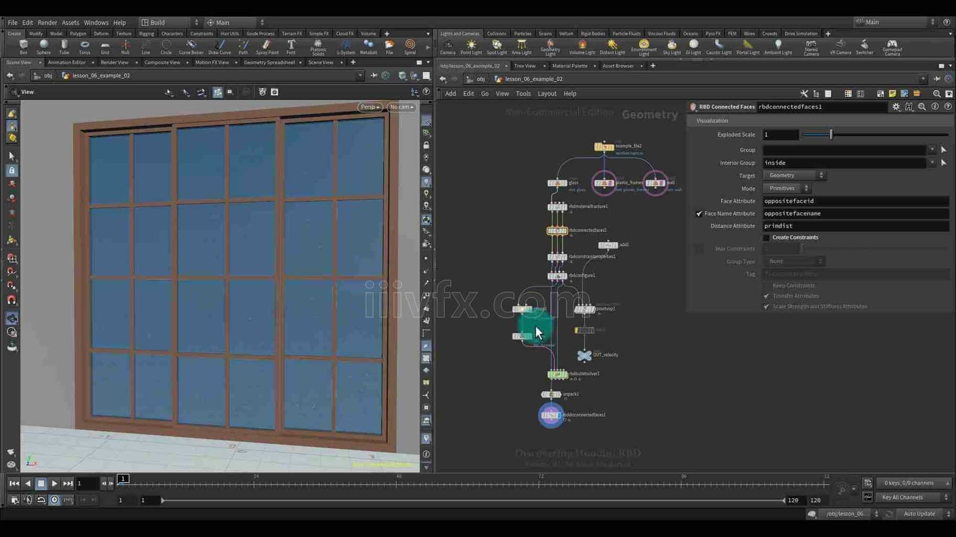This screenshot has height=537, width=956.
Task: Select the Grid shelf tool
Action: (x=105, y=47)
